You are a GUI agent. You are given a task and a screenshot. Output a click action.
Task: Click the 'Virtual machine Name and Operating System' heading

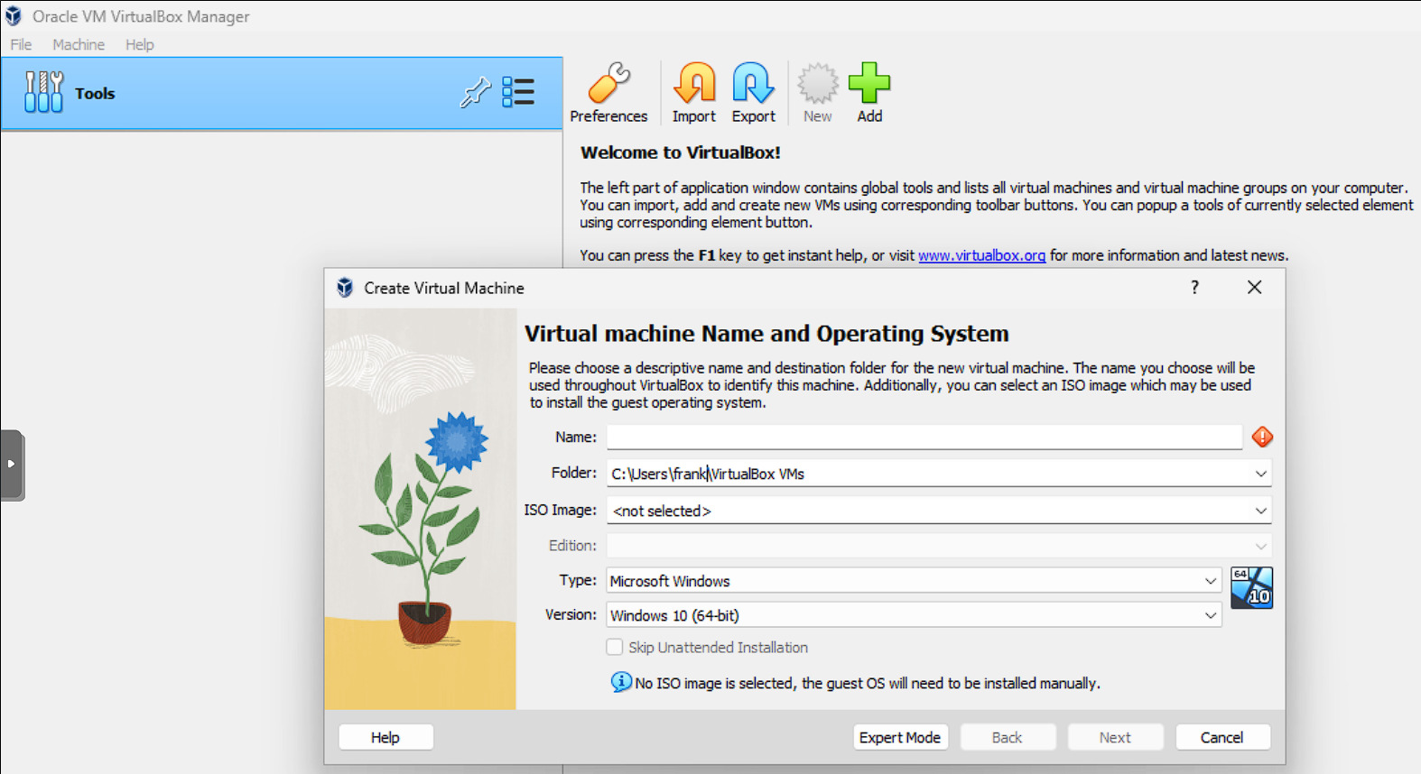[766, 334]
